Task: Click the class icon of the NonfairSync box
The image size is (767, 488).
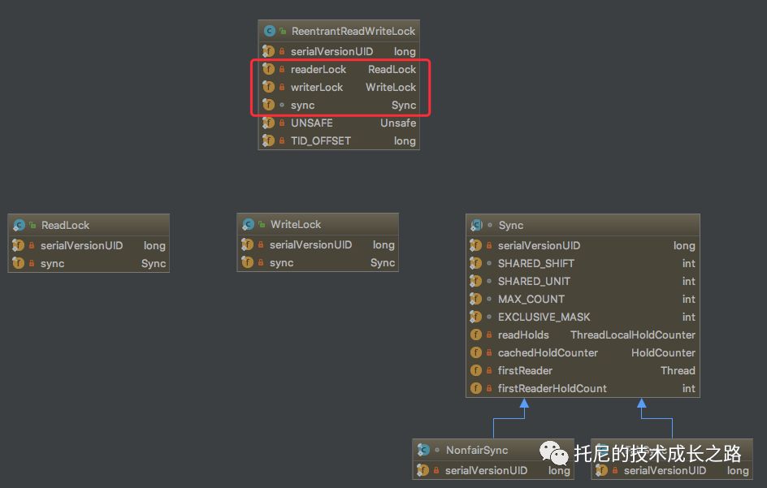Action: (423, 450)
